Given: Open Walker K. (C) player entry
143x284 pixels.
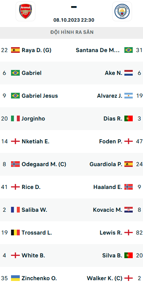Looking at the screenshot, I should click(x=105, y=278).
